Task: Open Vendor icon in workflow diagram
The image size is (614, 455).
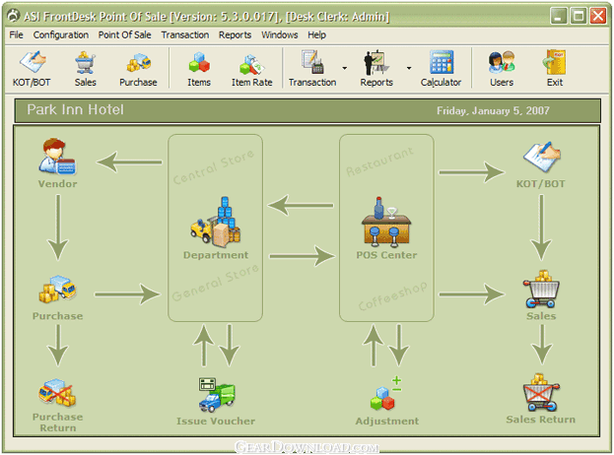Action: [x=57, y=156]
